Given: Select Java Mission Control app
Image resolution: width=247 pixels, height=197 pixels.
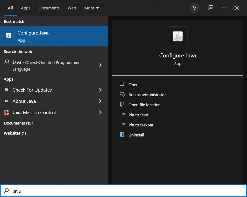Looking at the screenshot, I should pos(54,112).
